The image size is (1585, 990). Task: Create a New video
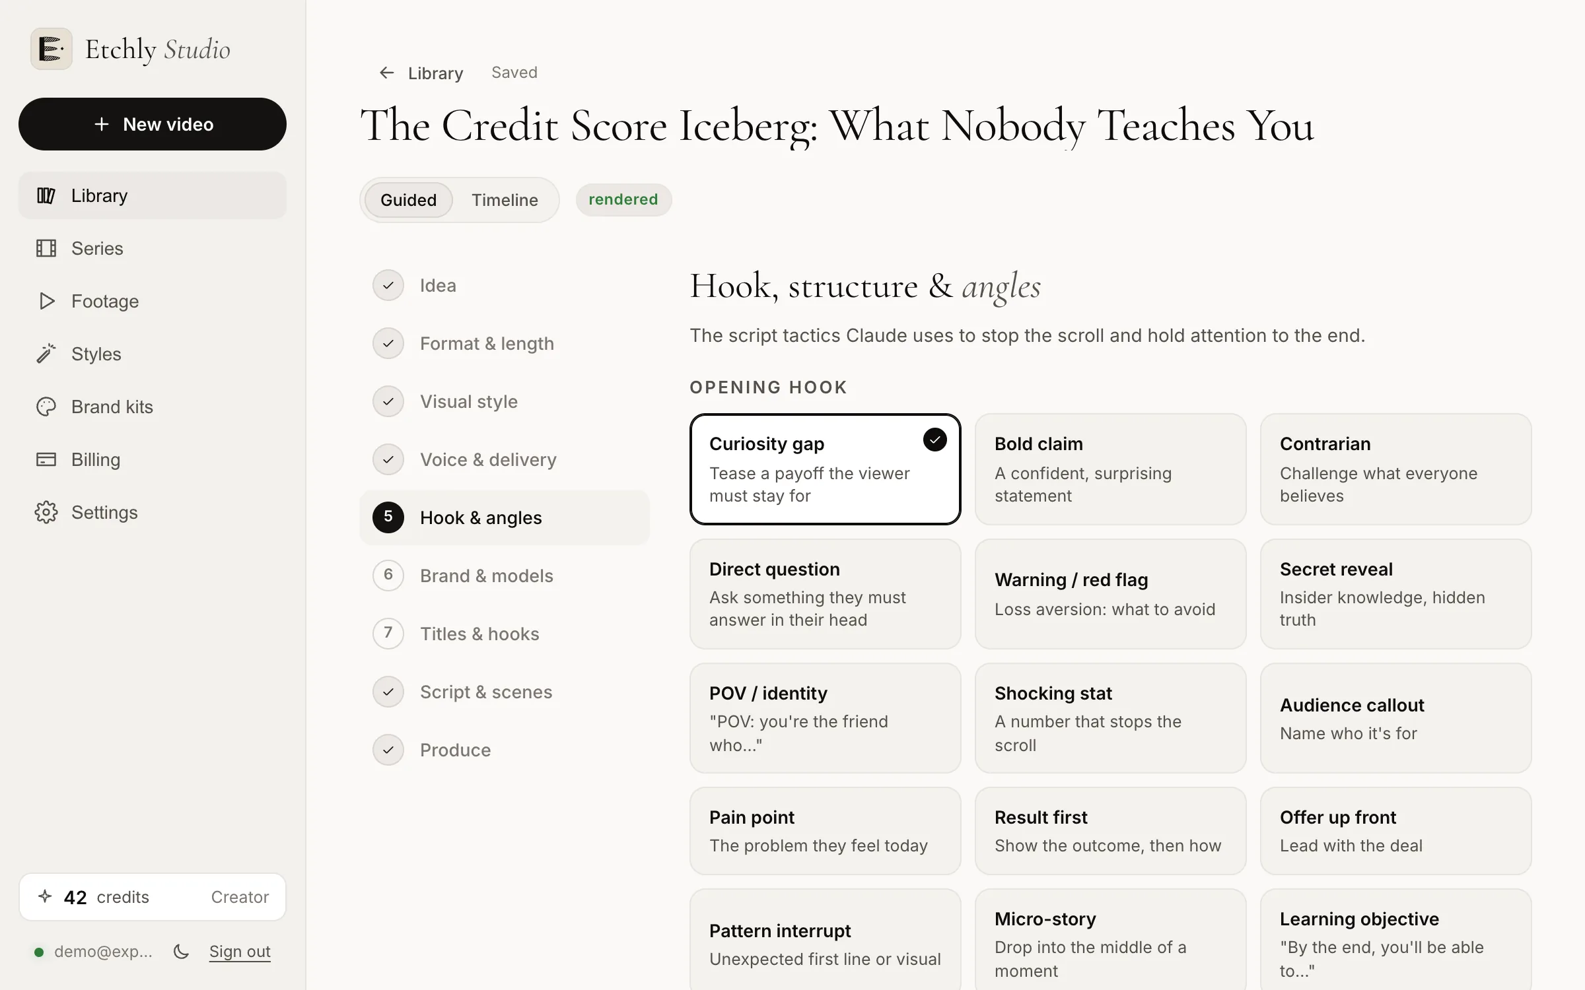click(x=153, y=124)
